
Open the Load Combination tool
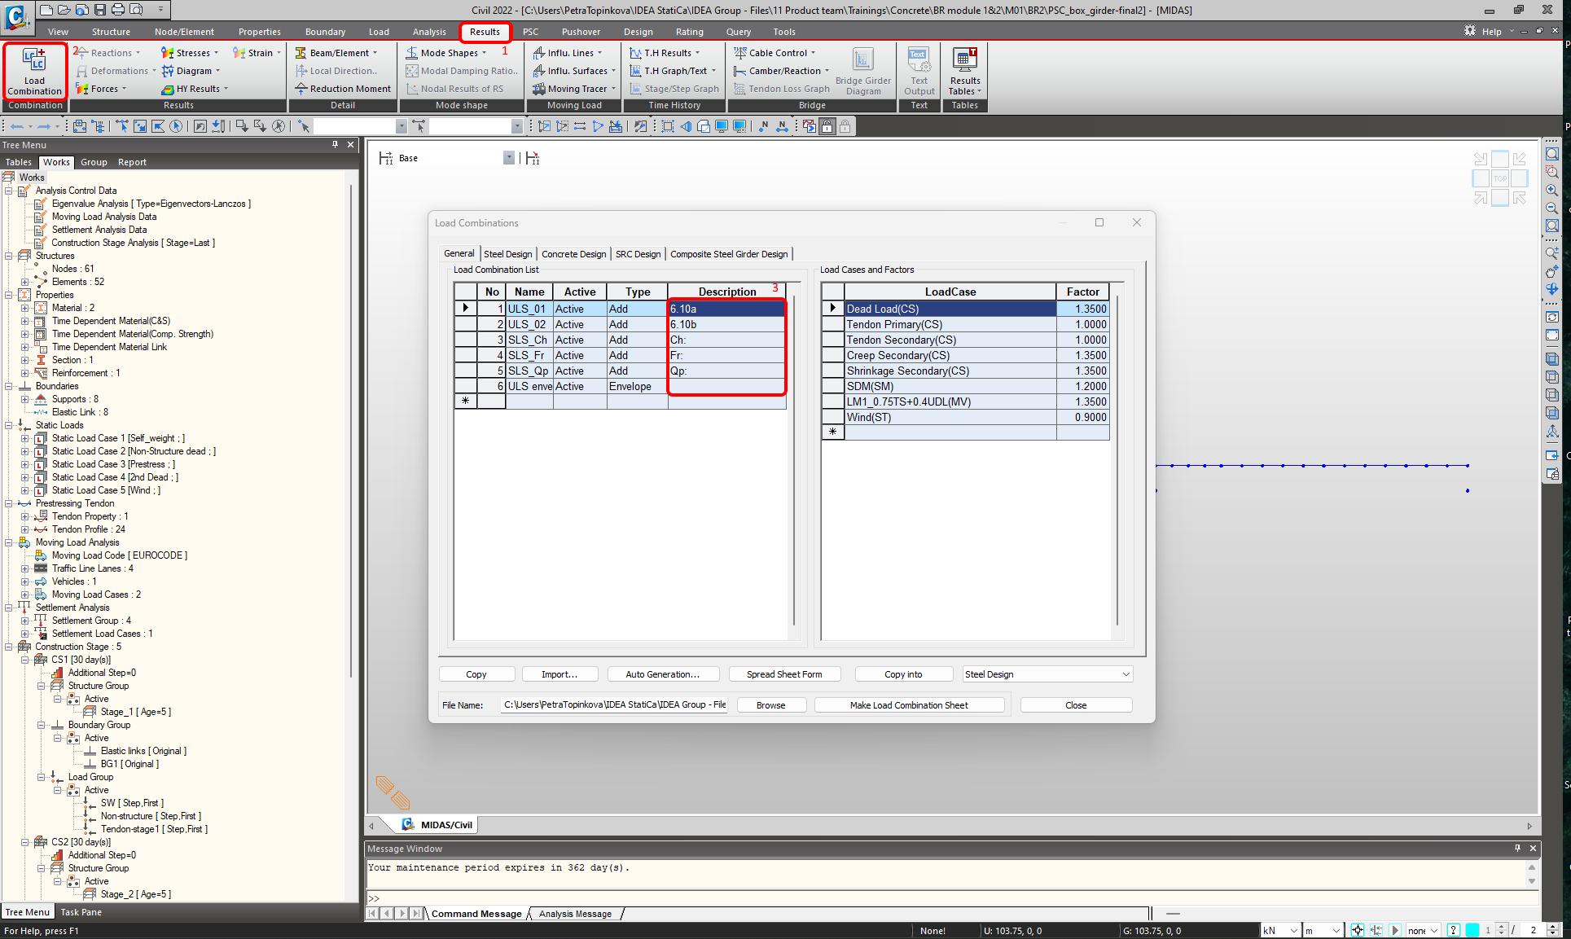[34, 71]
